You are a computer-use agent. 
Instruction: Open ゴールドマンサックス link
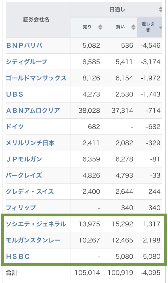pyautogui.click(x=36, y=78)
